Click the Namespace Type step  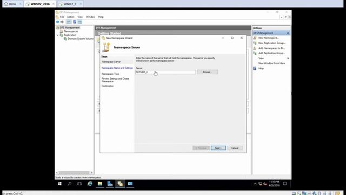[x=110, y=74]
